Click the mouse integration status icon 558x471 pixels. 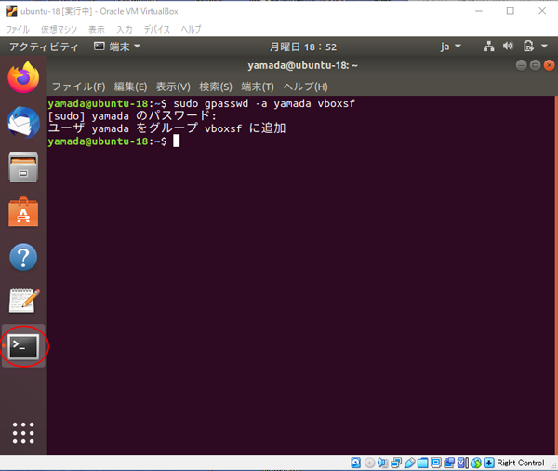tap(476, 463)
